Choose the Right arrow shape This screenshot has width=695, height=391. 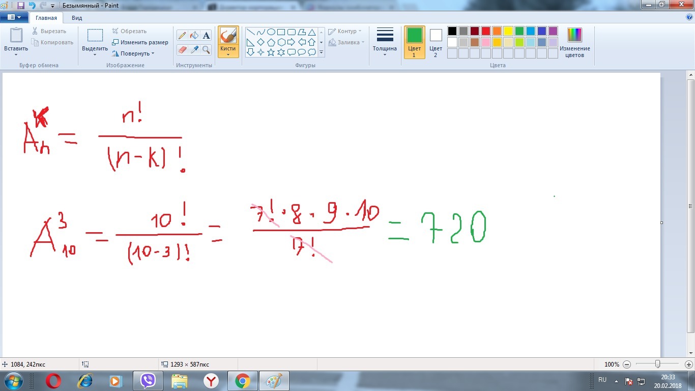292,42
